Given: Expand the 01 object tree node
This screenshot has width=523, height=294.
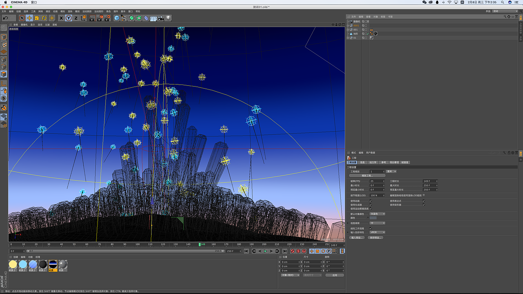Looking at the screenshot, I should pyautogui.click(x=348, y=38).
